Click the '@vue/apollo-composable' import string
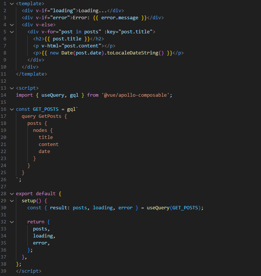 [135, 95]
